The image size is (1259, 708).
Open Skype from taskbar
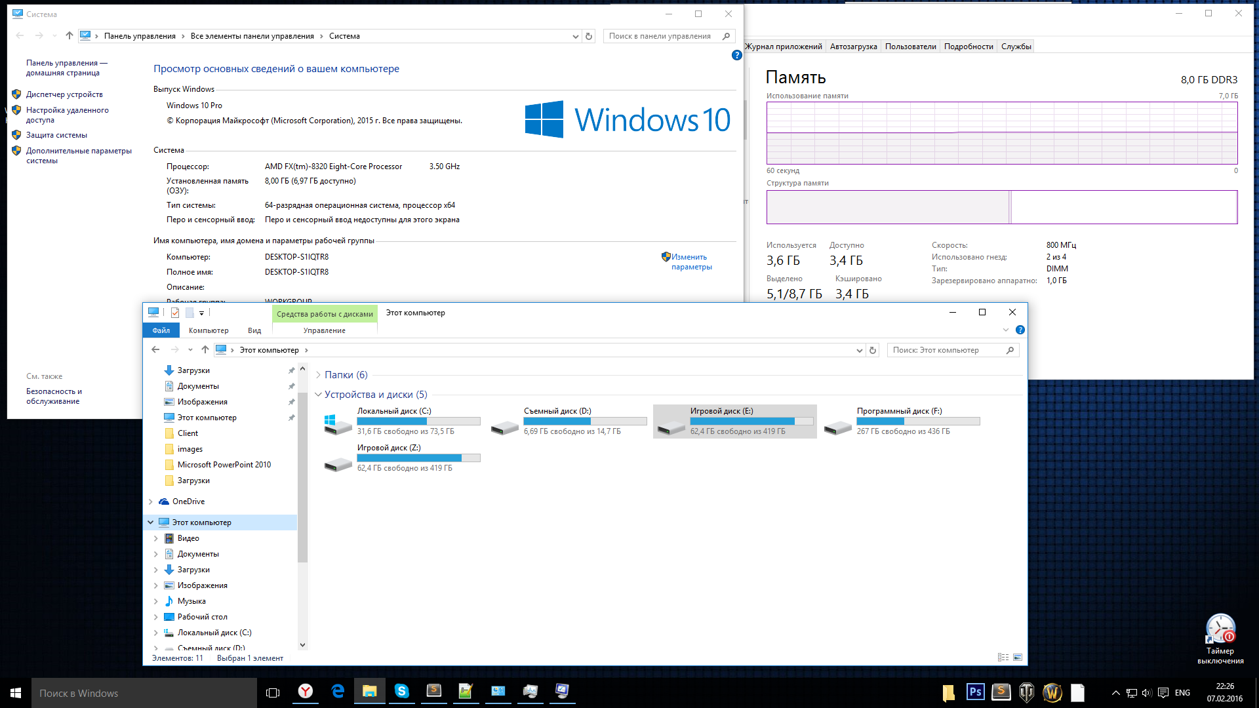(x=401, y=692)
